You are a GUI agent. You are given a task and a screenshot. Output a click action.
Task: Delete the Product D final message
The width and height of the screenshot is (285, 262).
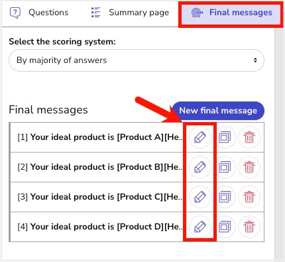(249, 227)
